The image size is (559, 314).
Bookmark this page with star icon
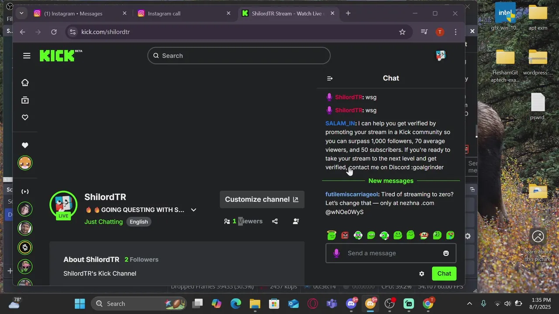[x=402, y=32]
